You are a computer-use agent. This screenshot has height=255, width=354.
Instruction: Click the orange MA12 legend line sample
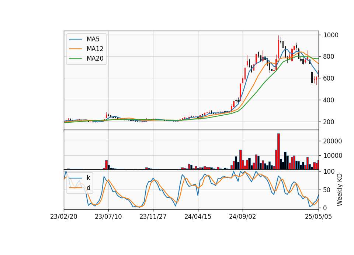point(75,49)
